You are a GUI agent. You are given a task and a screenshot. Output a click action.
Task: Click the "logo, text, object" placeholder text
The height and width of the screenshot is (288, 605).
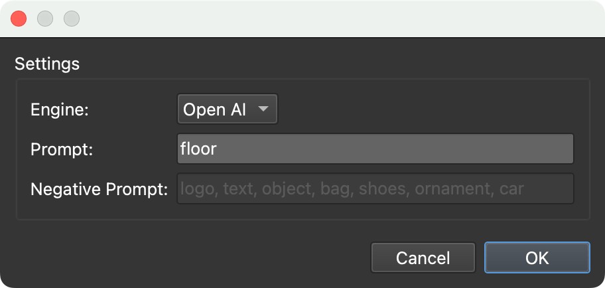click(x=247, y=189)
